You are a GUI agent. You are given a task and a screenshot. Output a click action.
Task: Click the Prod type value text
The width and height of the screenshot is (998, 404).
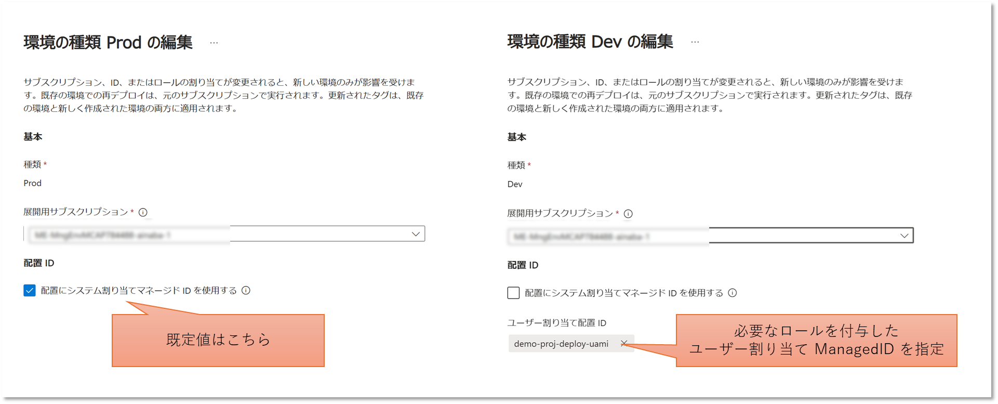point(32,183)
